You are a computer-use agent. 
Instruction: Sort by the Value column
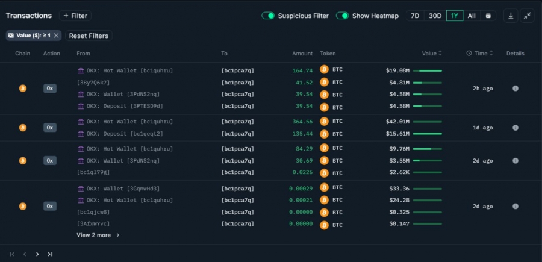(x=432, y=54)
